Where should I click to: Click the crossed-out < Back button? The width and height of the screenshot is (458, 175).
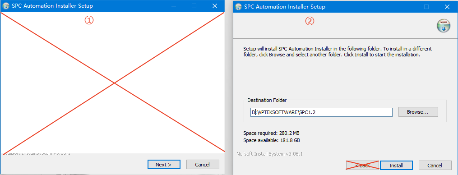pyautogui.click(x=362, y=166)
